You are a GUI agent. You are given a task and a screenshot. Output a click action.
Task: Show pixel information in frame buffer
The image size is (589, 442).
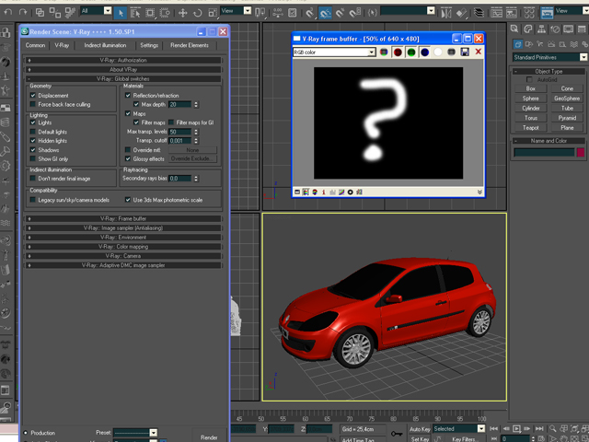(x=324, y=192)
